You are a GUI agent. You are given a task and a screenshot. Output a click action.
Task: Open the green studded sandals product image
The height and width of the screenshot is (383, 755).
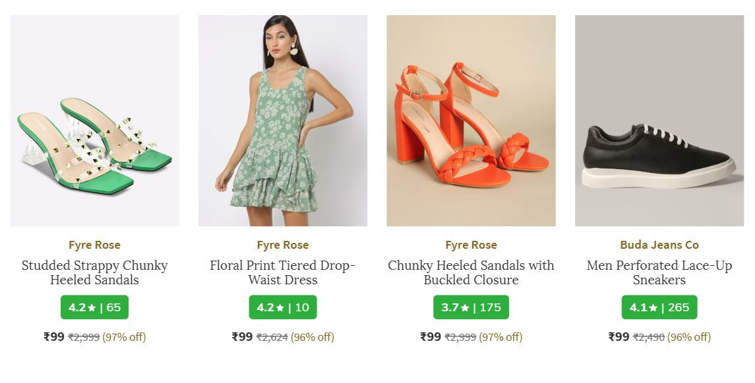click(x=94, y=121)
